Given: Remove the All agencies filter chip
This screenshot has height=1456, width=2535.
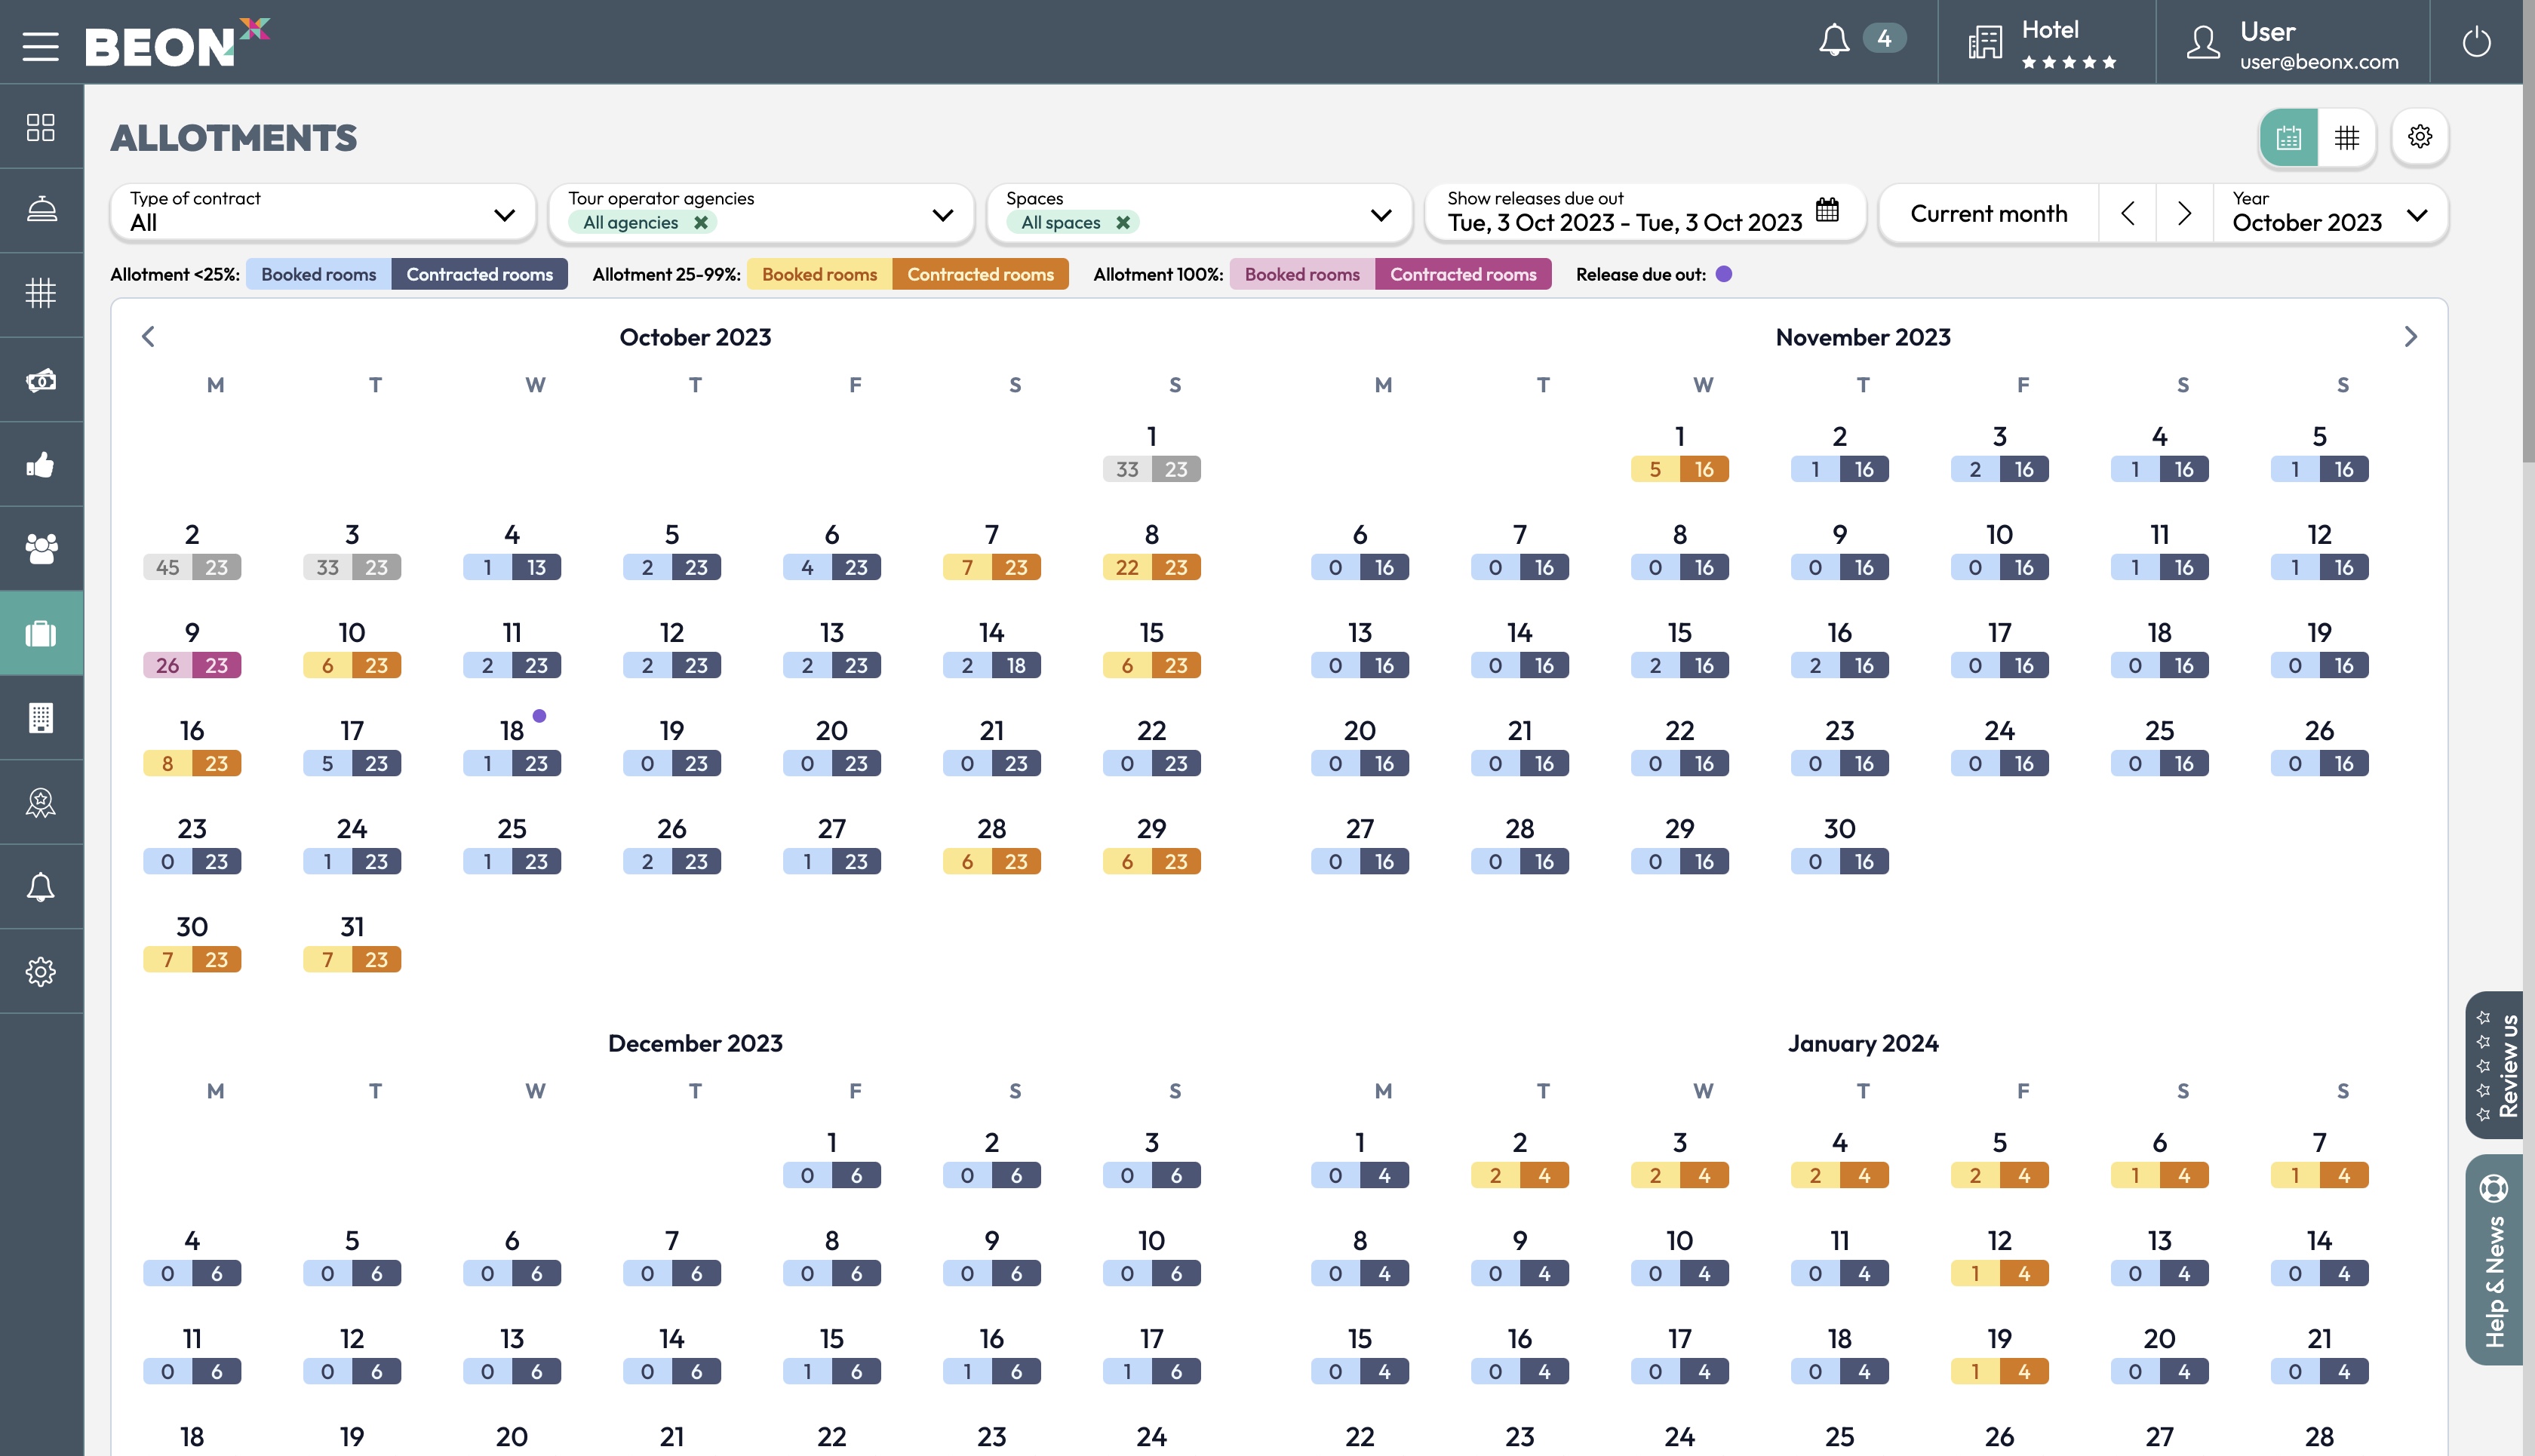Looking at the screenshot, I should [x=701, y=222].
